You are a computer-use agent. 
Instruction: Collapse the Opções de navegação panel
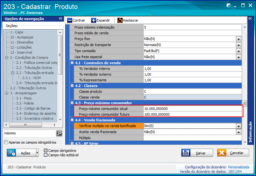tap(60, 18)
